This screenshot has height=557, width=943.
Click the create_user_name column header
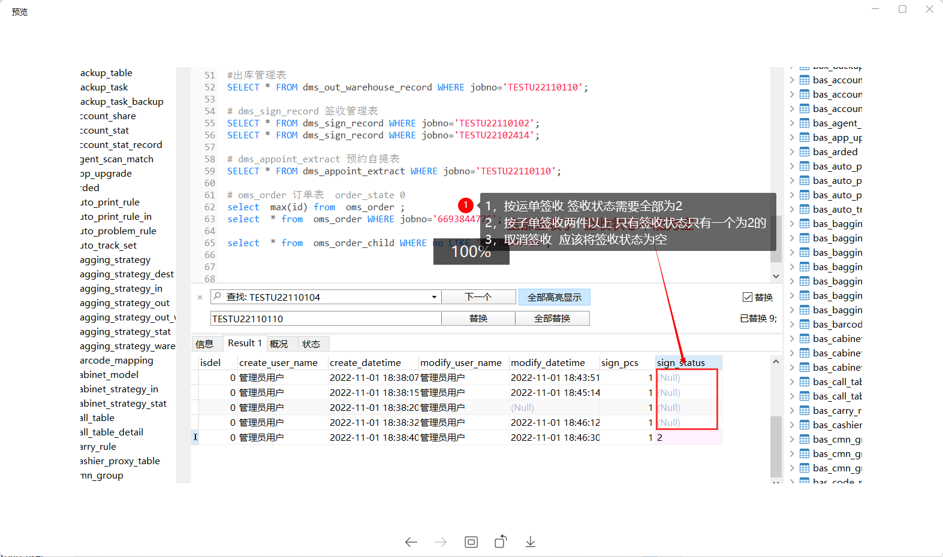pyautogui.click(x=282, y=362)
